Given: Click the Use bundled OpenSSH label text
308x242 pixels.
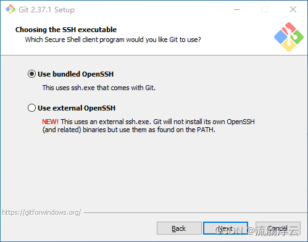Looking at the screenshot, I should pos(75,74).
